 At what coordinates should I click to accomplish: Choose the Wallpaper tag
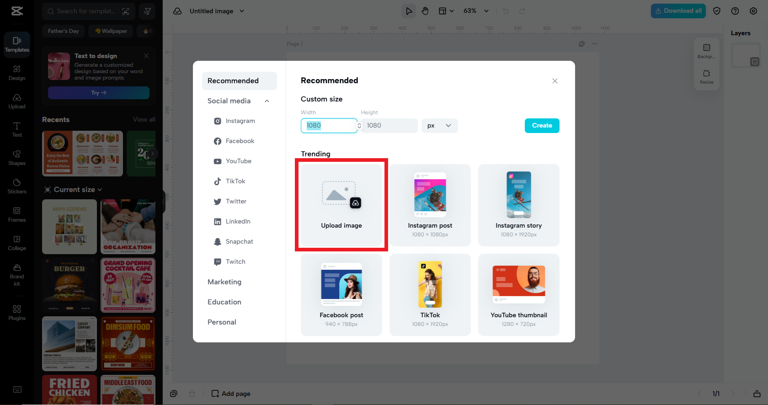point(111,31)
